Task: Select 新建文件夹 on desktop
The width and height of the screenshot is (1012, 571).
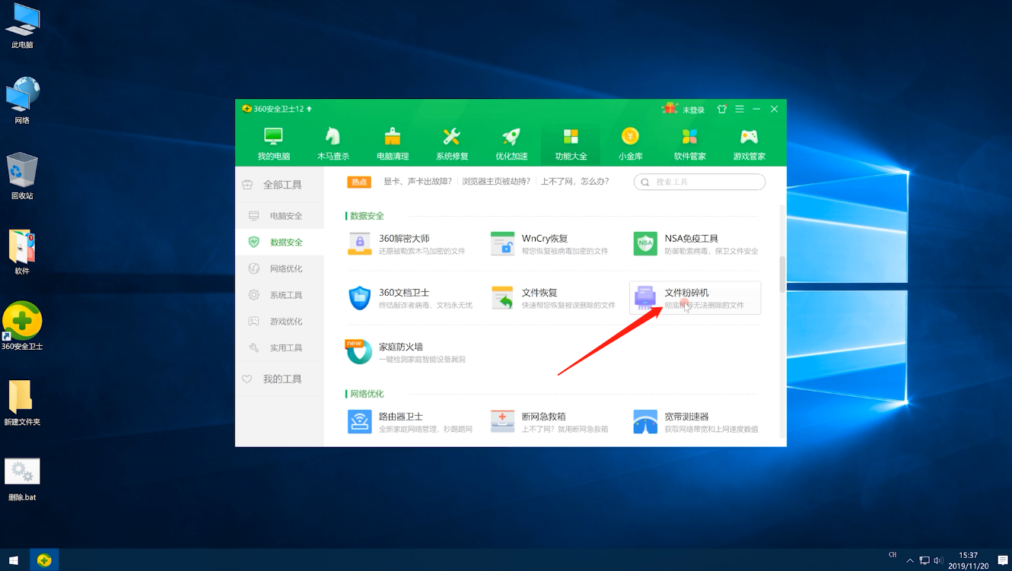Action: click(x=22, y=403)
